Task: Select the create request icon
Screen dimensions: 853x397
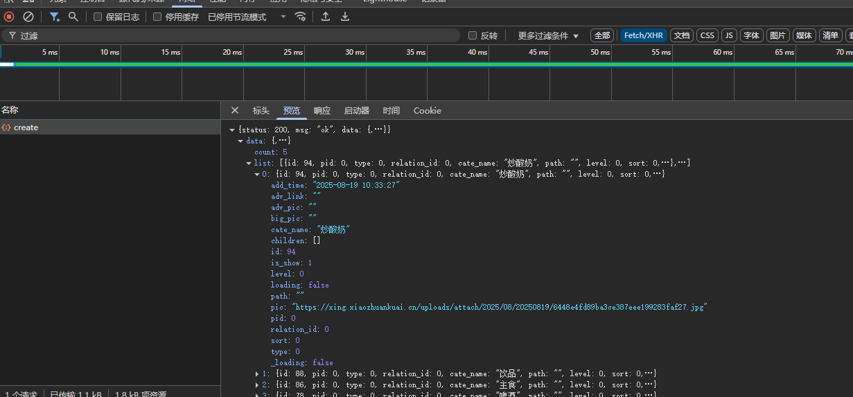Action: pos(6,127)
